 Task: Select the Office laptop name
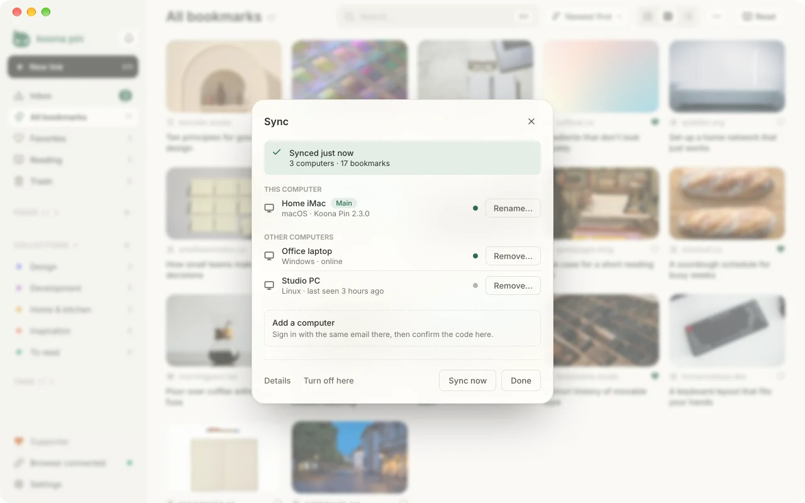(307, 251)
